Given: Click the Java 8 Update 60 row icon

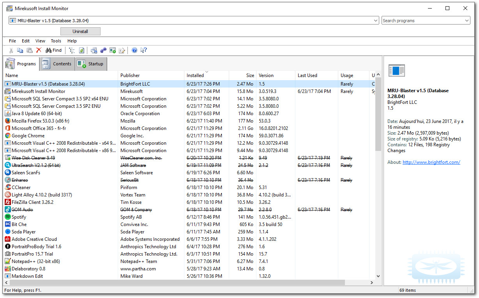Looking at the screenshot, I should click(x=8, y=114).
